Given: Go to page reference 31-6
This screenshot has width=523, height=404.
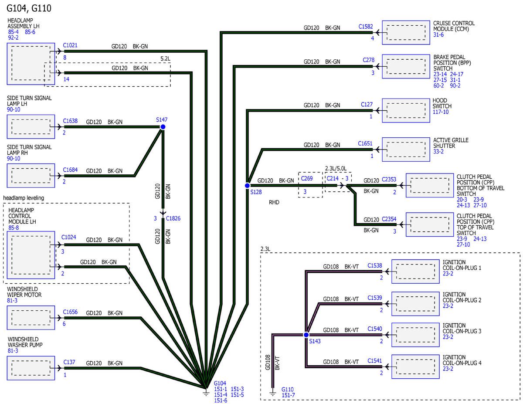Looking at the screenshot, I should click(438, 35).
